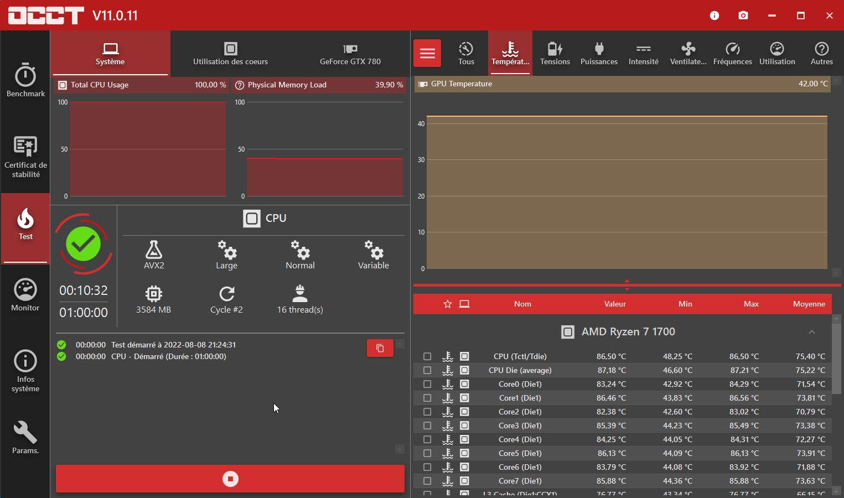Click the Cycle #2 refresh icon
This screenshot has height=498, width=844.
[227, 293]
